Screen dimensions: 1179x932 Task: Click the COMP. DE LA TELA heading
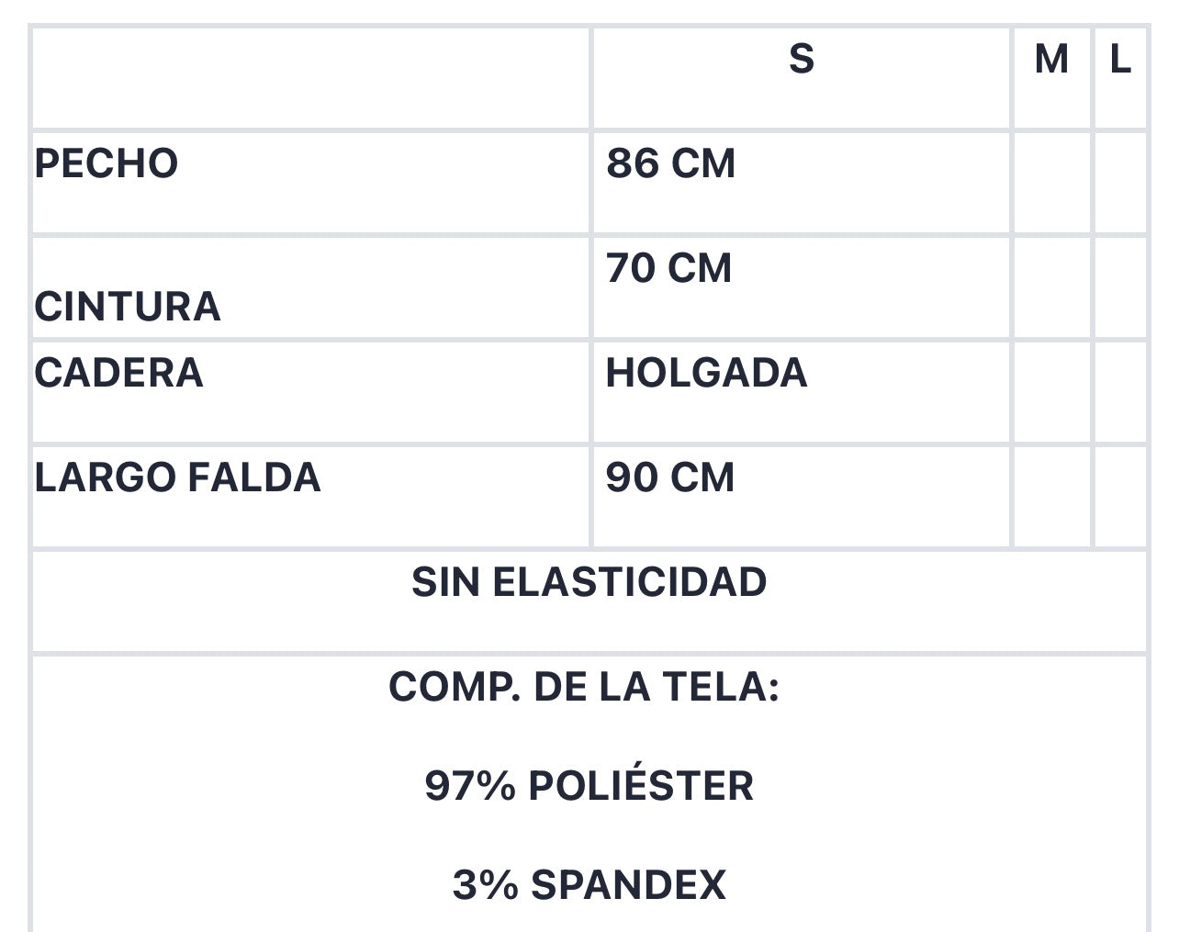click(584, 687)
